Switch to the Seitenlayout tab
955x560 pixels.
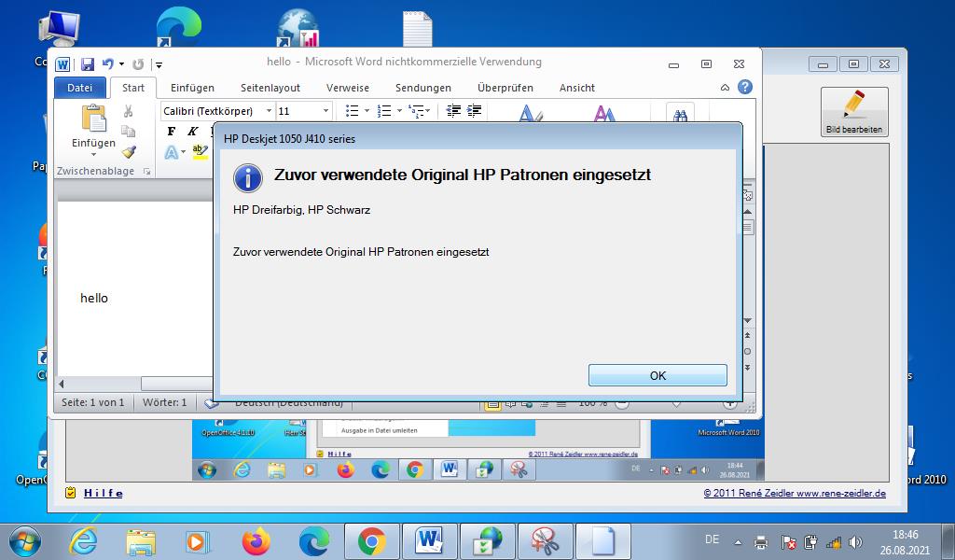270,88
